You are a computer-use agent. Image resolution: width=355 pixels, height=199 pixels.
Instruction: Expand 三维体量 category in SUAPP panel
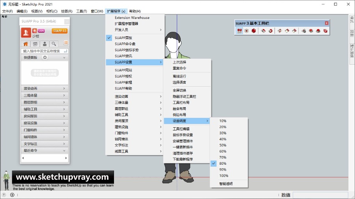click(x=45, y=95)
